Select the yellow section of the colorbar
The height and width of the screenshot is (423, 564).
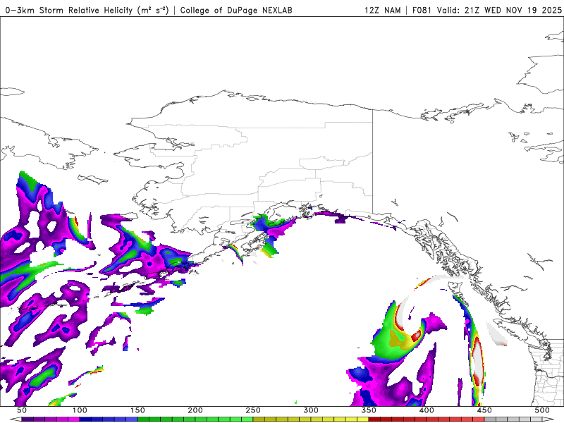311,419
